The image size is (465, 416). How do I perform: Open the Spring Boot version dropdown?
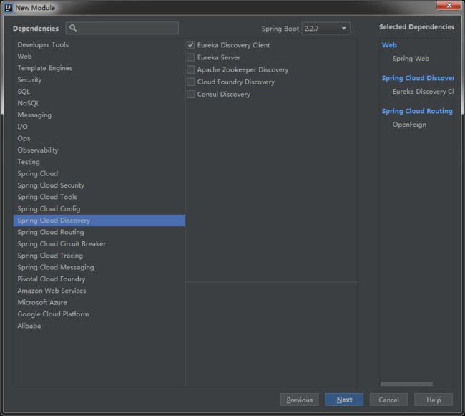pos(325,29)
